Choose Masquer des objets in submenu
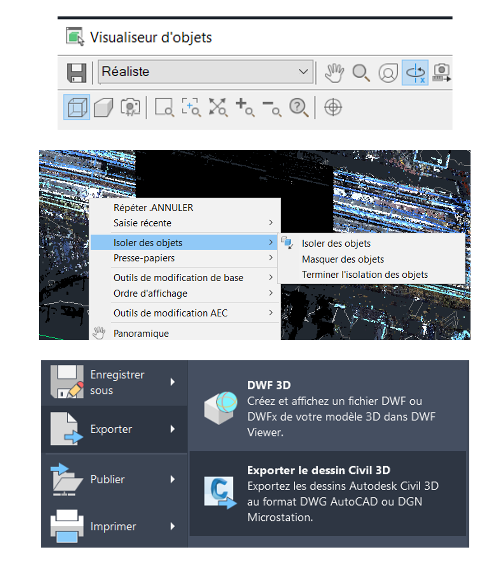 (x=372, y=259)
